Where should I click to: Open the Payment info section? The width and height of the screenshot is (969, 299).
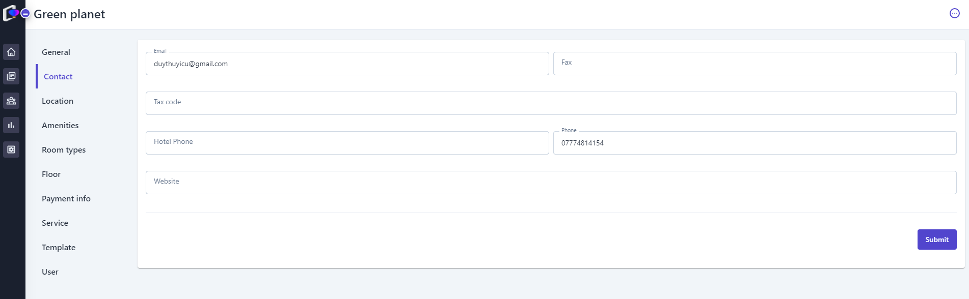point(66,198)
